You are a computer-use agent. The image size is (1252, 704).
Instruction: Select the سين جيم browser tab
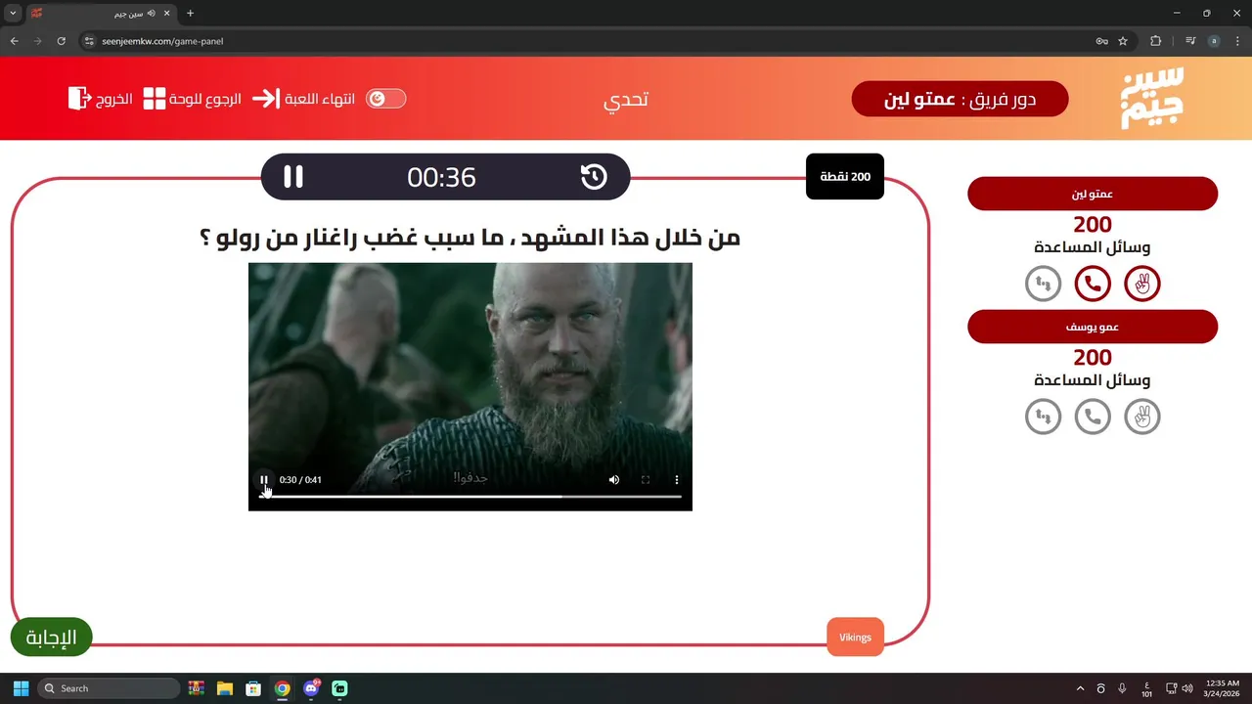[x=102, y=14]
